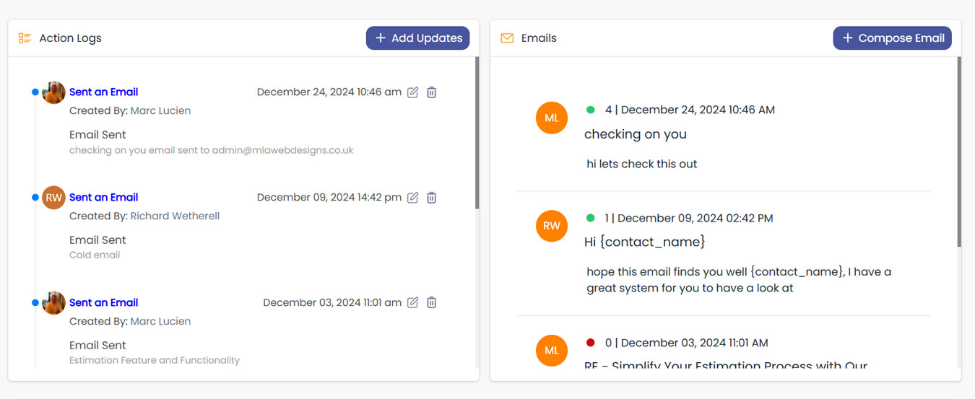The width and height of the screenshot is (975, 399).
Task: Open Richard Wetherell's 'Sent an Email' link
Action: click(103, 198)
